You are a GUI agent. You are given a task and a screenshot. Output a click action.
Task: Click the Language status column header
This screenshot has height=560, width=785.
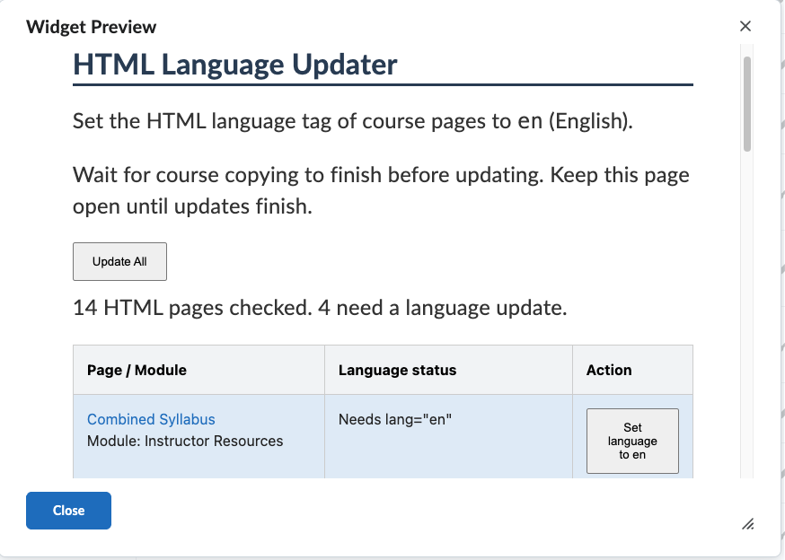pyautogui.click(x=448, y=370)
